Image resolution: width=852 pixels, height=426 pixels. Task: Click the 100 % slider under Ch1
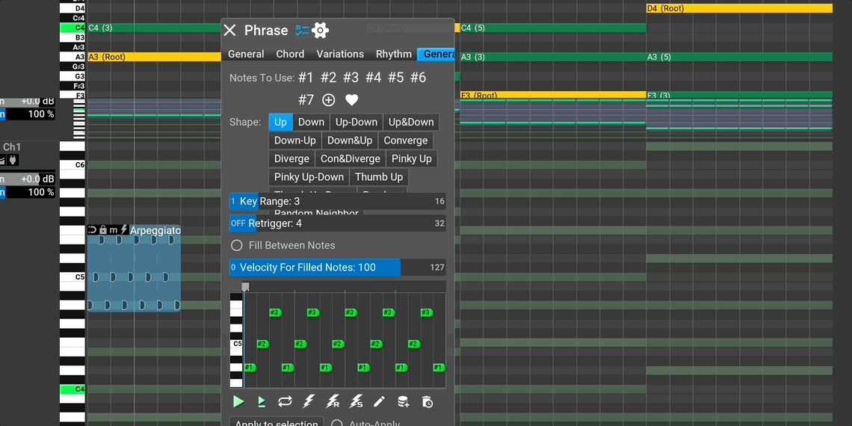(x=27, y=192)
